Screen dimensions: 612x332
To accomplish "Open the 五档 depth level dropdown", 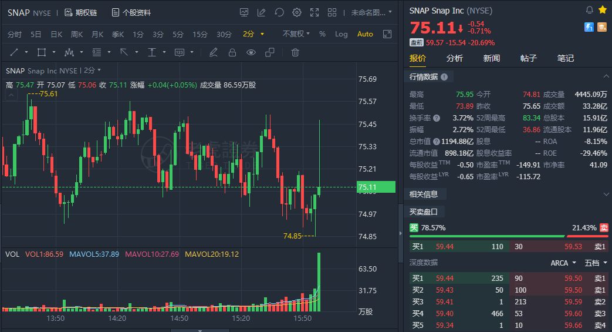I will click(x=596, y=263).
